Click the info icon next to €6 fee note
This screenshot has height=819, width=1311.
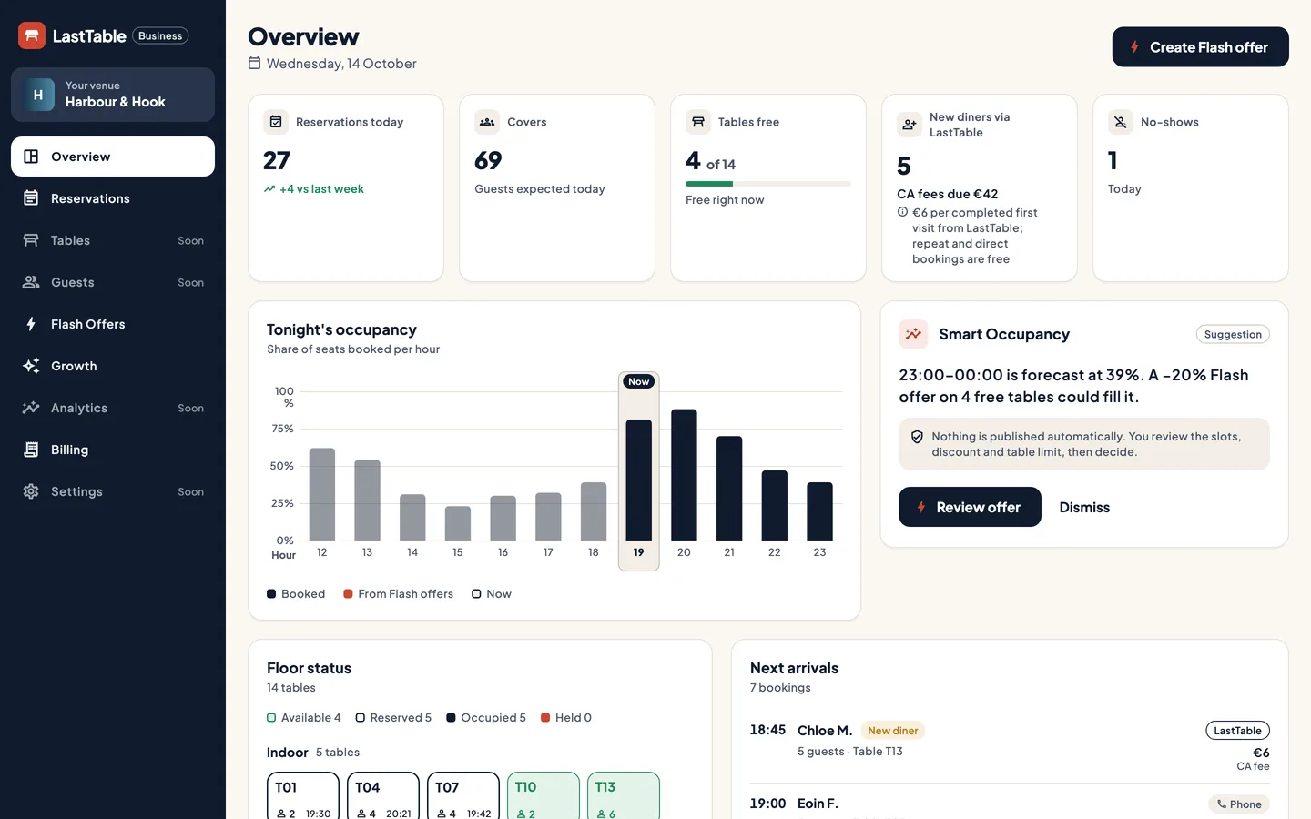tap(902, 212)
